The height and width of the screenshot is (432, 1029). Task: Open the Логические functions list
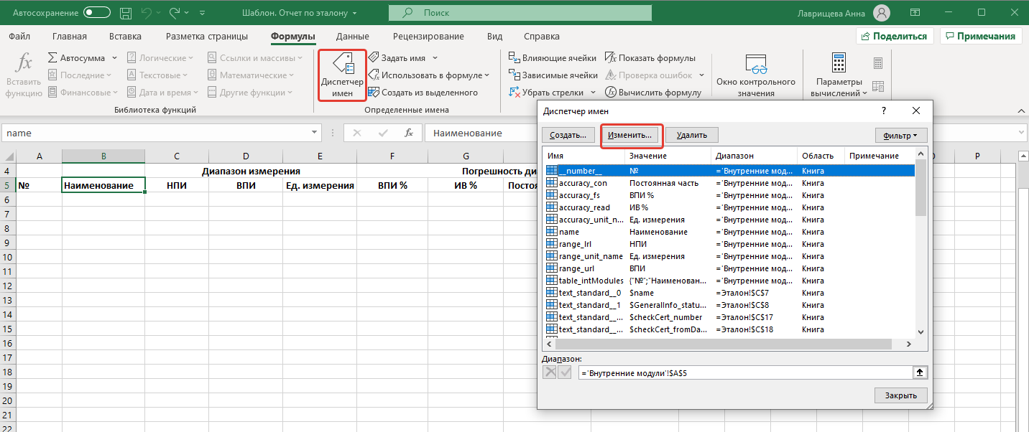[x=160, y=58]
